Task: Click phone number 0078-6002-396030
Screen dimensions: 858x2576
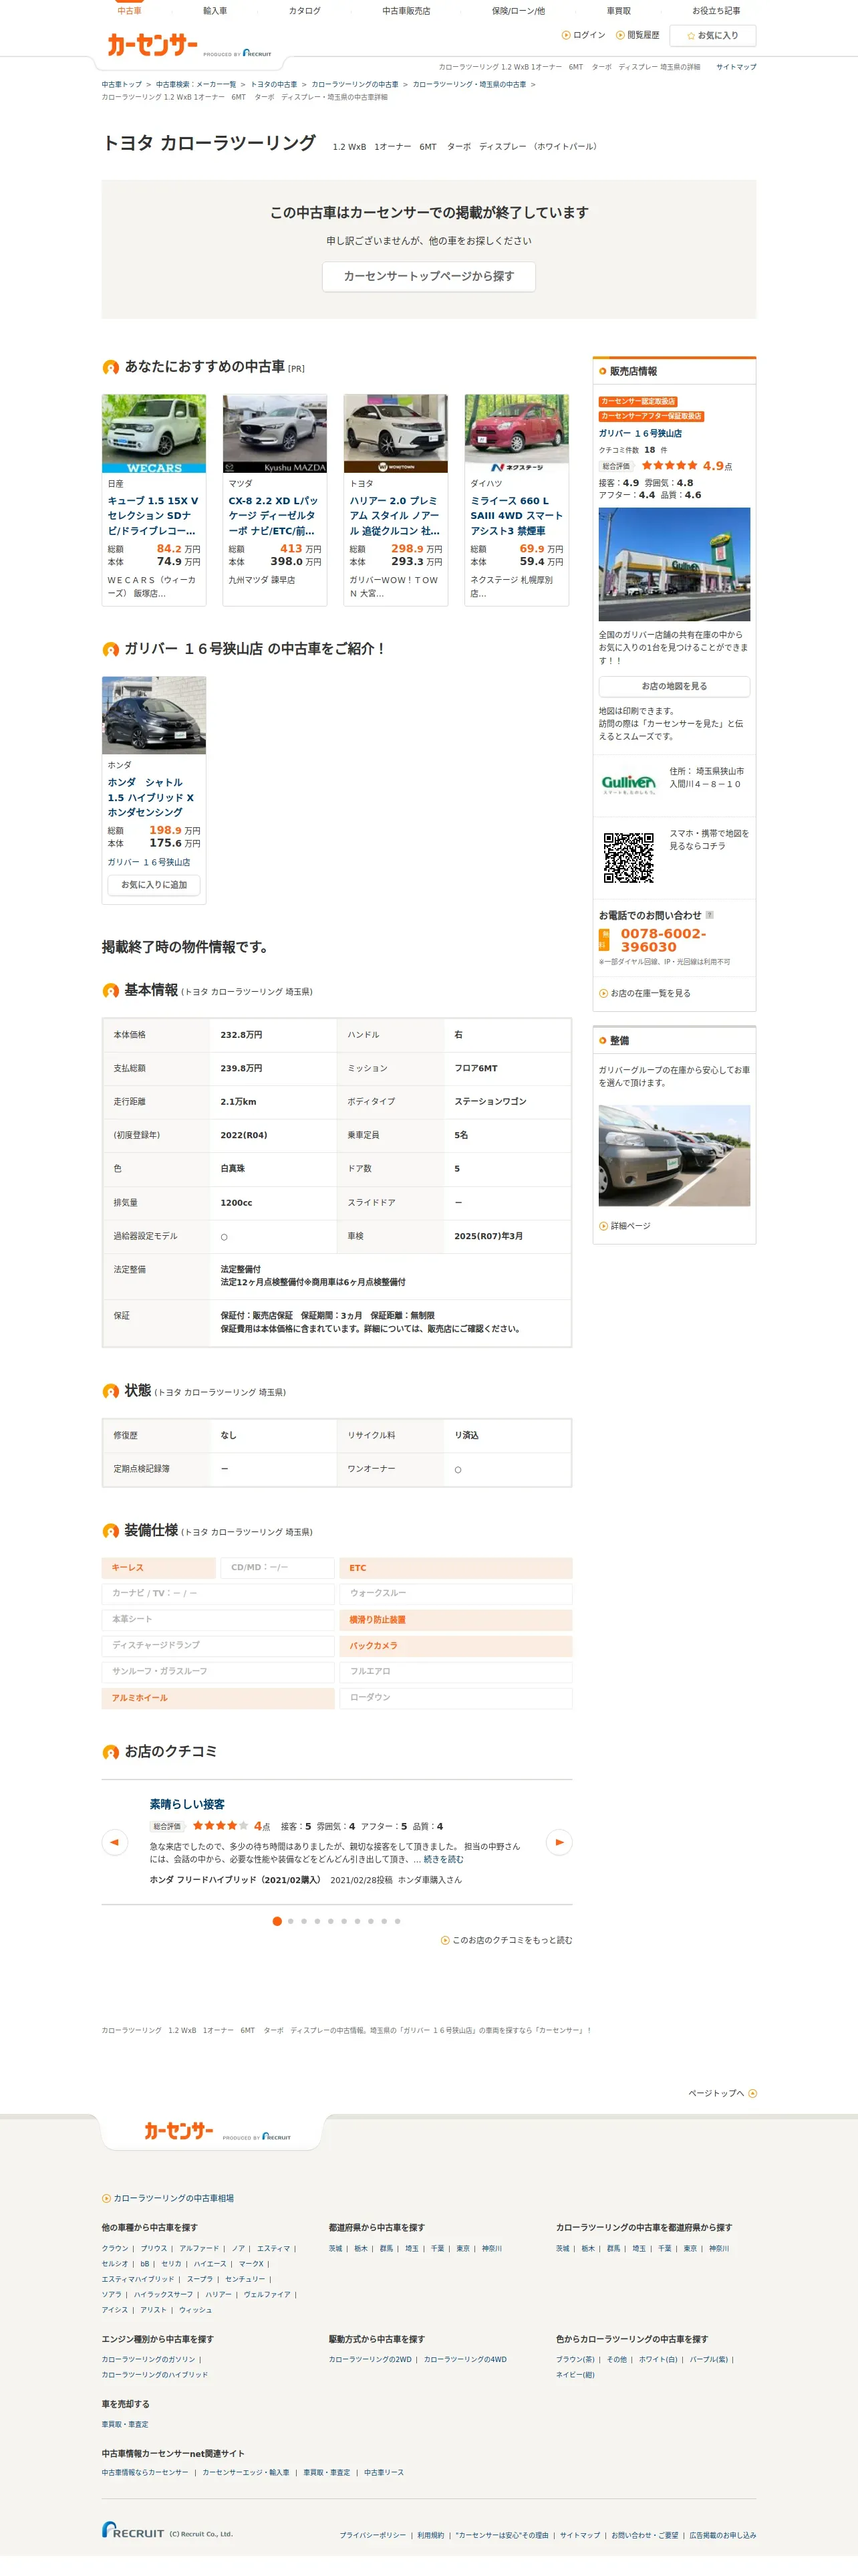Action: (x=664, y=940)
